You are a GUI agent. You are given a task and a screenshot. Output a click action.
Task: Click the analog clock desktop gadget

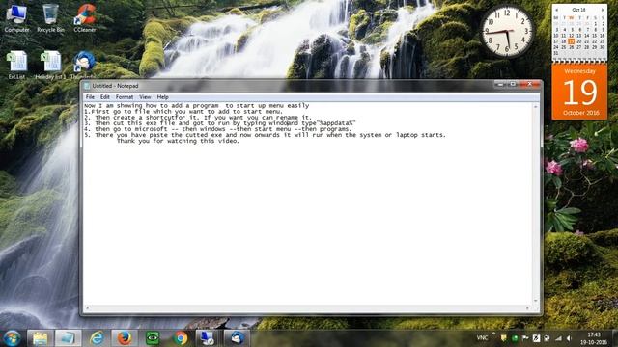507,32
